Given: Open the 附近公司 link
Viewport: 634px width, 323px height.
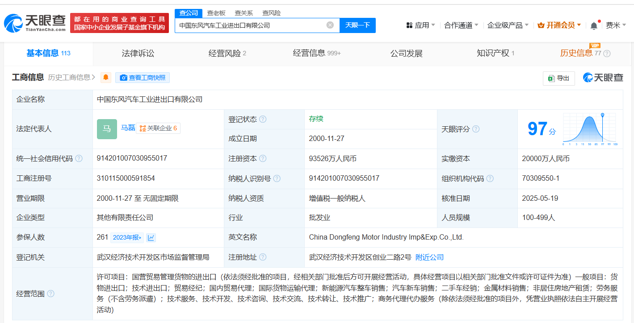Looking at the screenshot, I should [x=429, y=257].
